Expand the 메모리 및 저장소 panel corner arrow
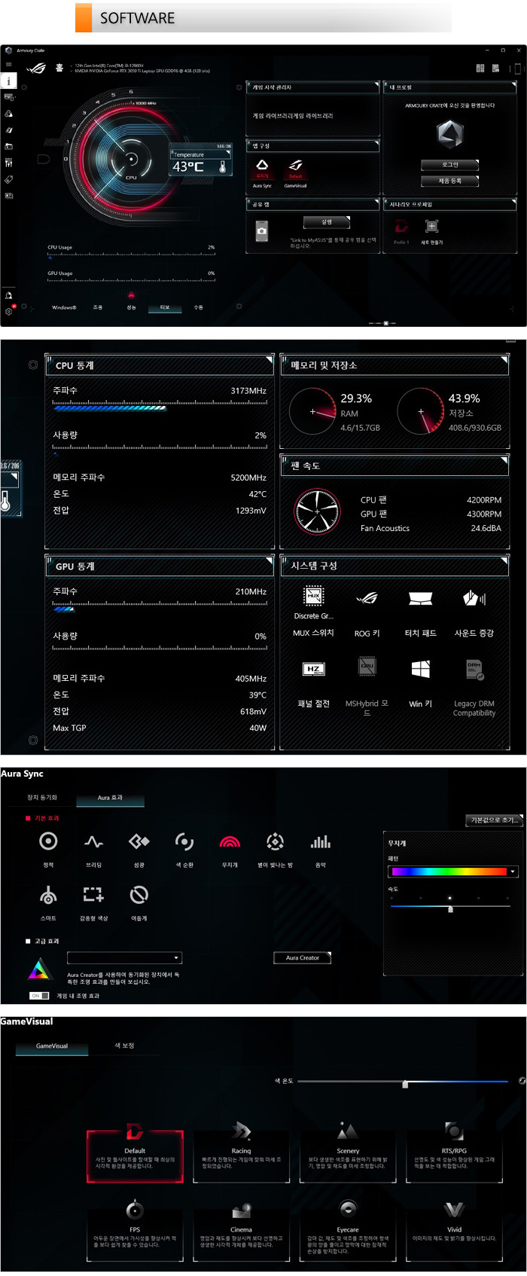Screen dimensions: 527x1276 [x=504, y=359]
